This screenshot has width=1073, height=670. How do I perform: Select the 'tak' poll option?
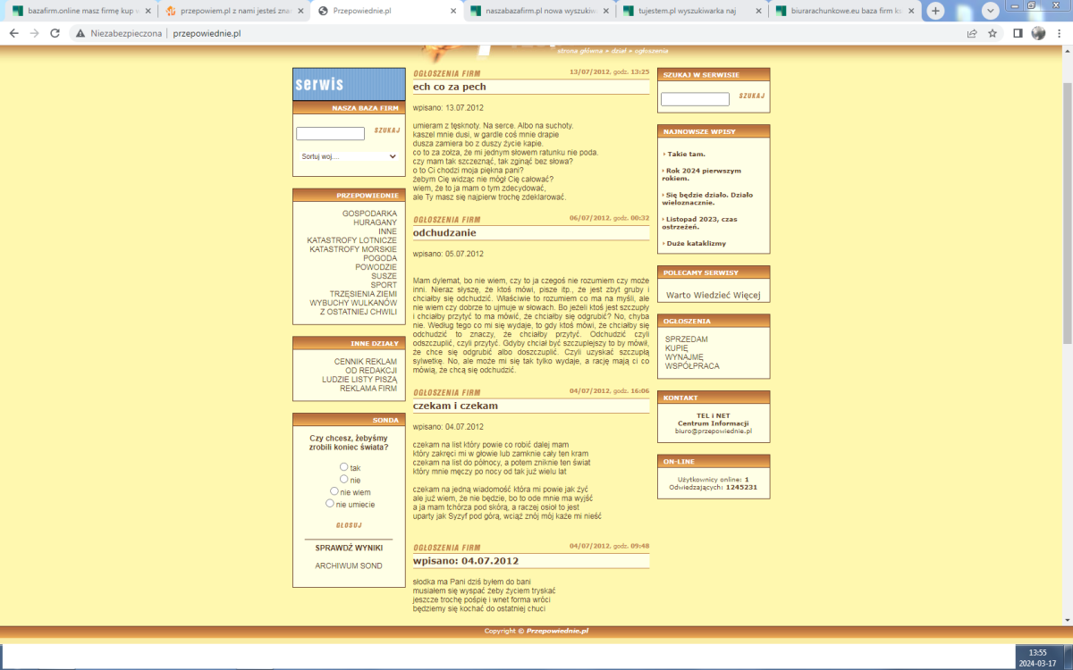(x=344, y=466)
